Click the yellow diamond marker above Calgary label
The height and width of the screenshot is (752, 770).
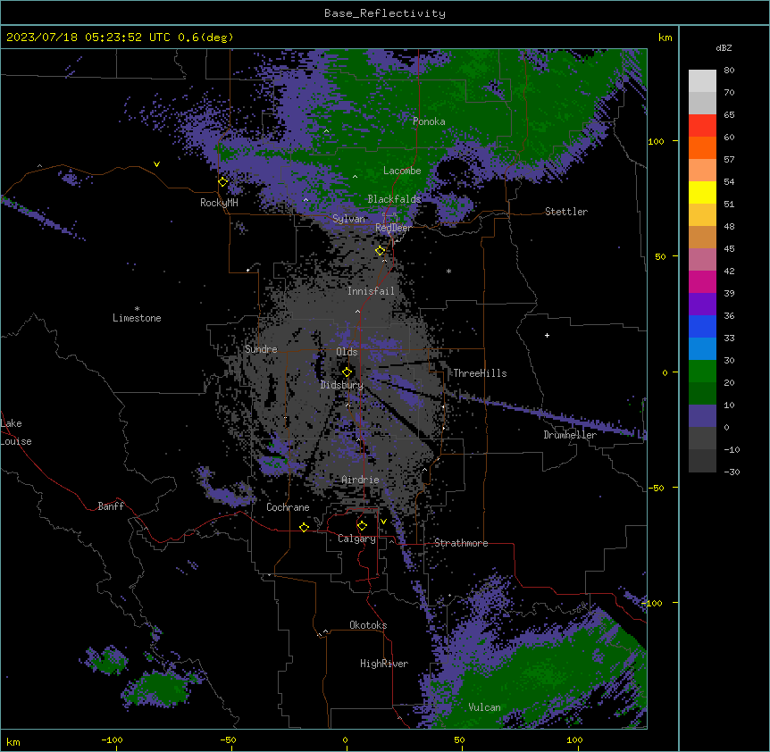click(362, 526)
